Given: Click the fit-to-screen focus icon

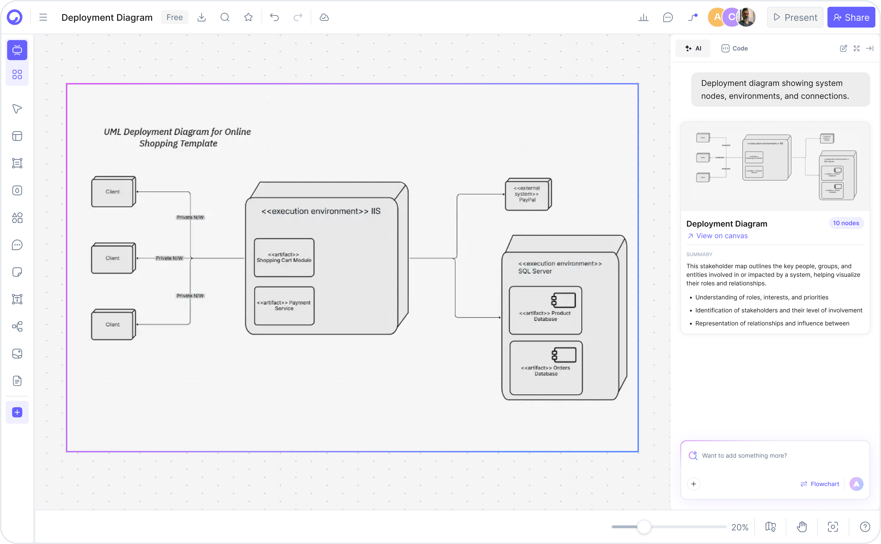Looking at the screenshot, I should tap(833, 527).
